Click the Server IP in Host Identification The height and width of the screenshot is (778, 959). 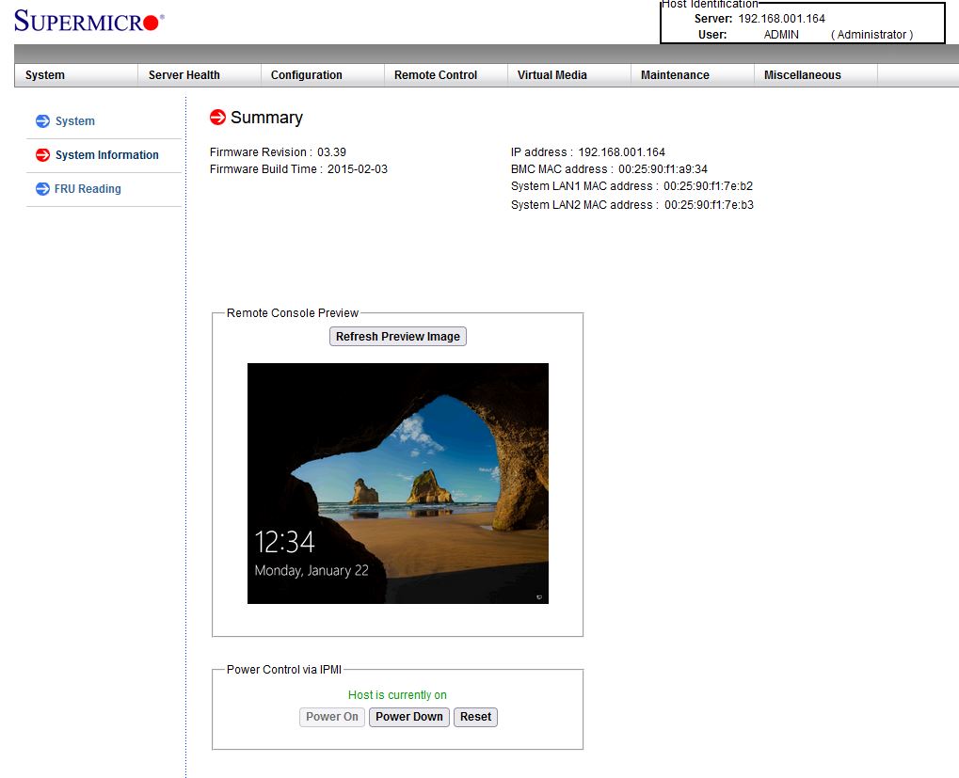pos(782,18)
